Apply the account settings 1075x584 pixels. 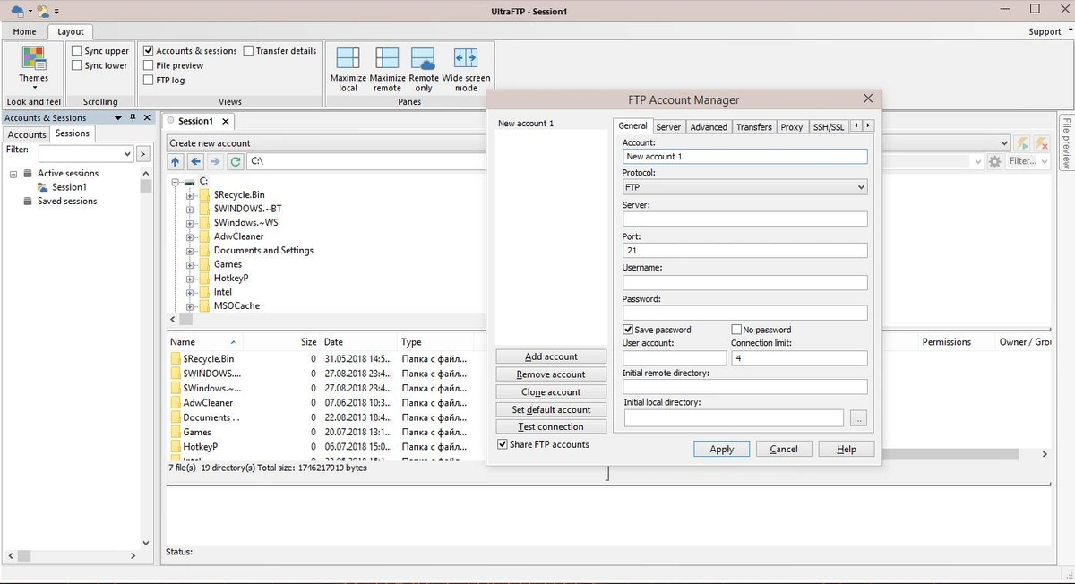[x=721, y=449]
